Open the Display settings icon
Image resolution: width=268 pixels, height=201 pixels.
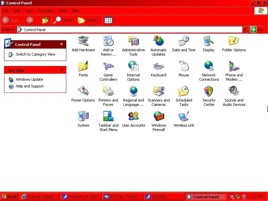pos(209,44)
